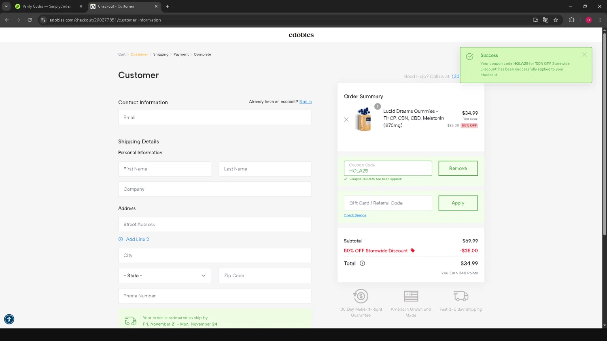
Task: Click install app icon in address bar
Action: [x=535, y=20]
